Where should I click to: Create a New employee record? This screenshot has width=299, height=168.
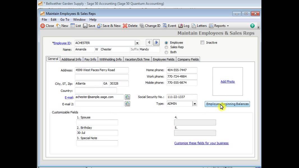pos(62,26)
